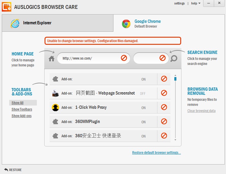226x174 pixels.
Task: Click the scroll down arrow of add-ons list
Action: point(175,140)
